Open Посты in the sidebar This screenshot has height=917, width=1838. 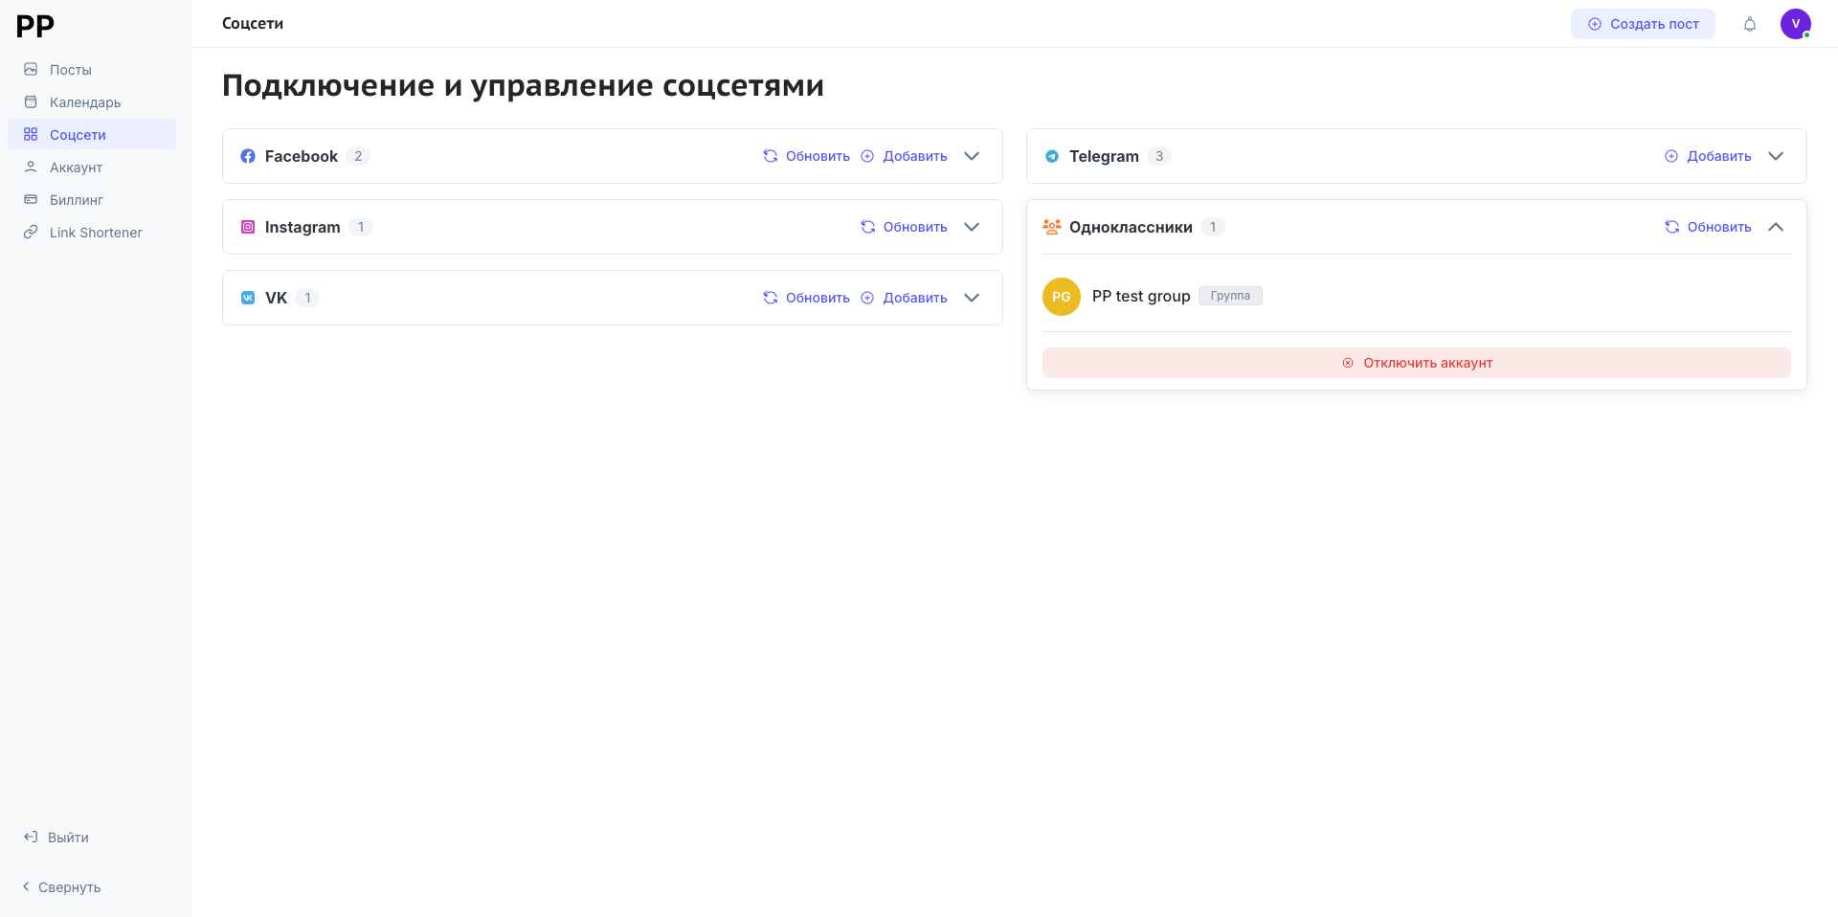[70, 70]
